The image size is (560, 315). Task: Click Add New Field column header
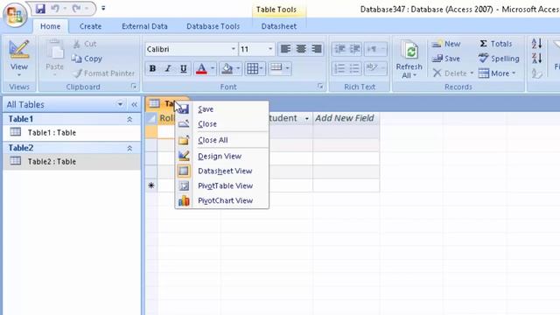point(346,118)
